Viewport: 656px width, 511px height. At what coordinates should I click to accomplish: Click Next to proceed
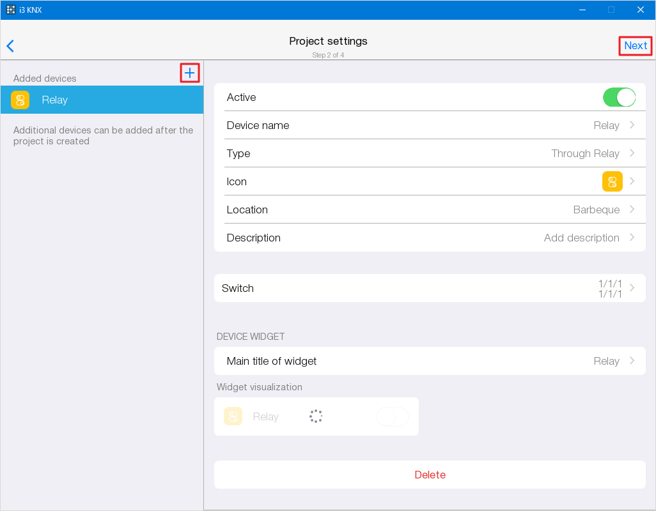tap(636, 45)
